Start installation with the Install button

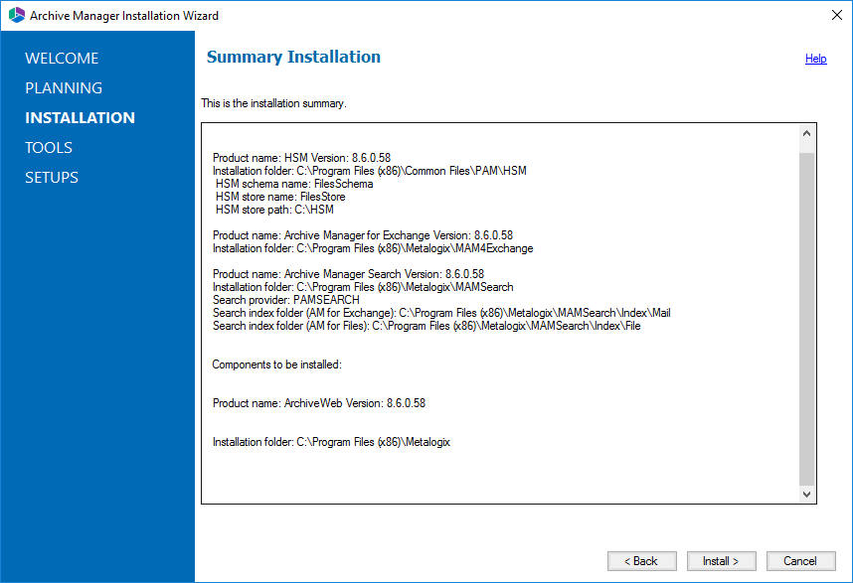[722, 561]
